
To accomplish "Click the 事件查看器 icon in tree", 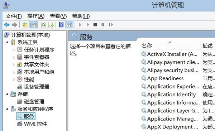I will [x=19, y=57].
